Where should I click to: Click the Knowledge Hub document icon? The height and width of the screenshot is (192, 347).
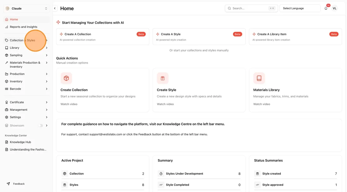tap(7, 142)
